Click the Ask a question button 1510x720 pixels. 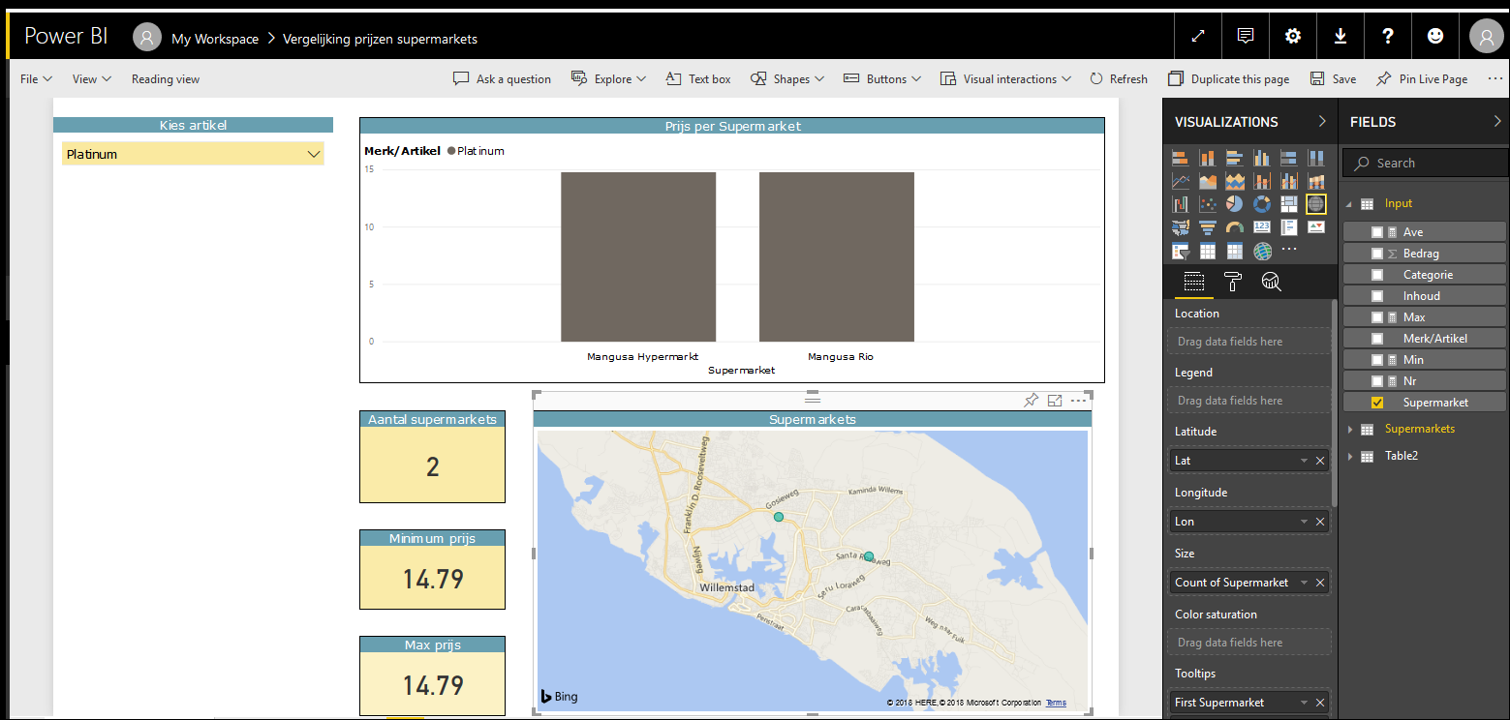(503, 79)
